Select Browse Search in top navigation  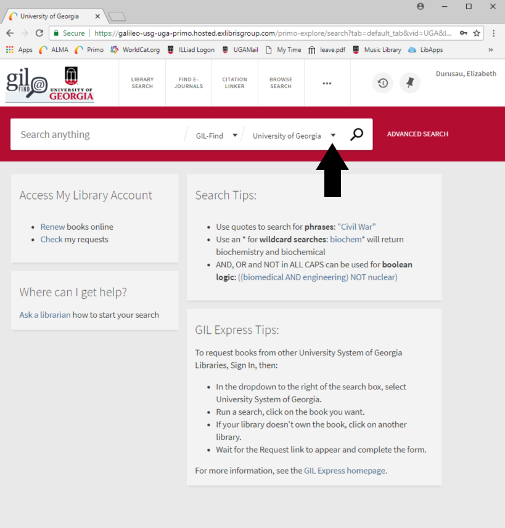pyautogui.click(x=281, y=83)
